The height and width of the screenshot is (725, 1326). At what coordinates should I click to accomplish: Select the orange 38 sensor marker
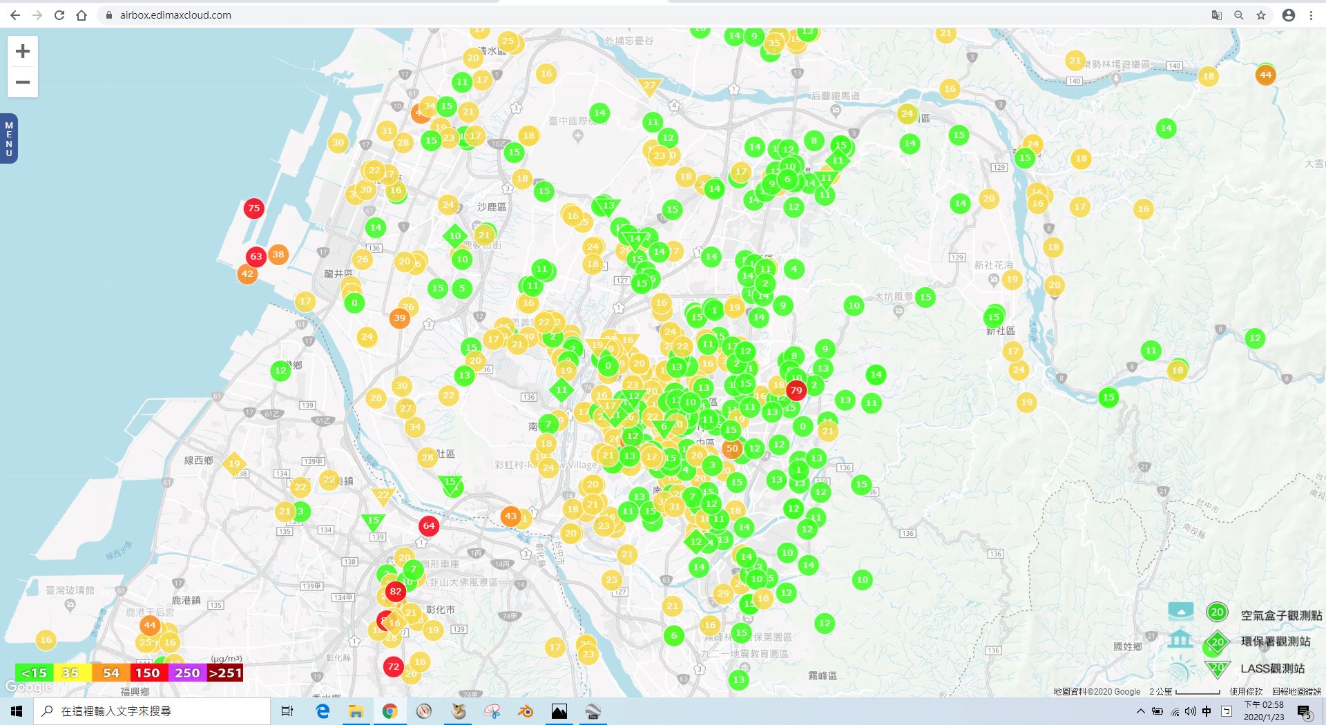point(278,254)
